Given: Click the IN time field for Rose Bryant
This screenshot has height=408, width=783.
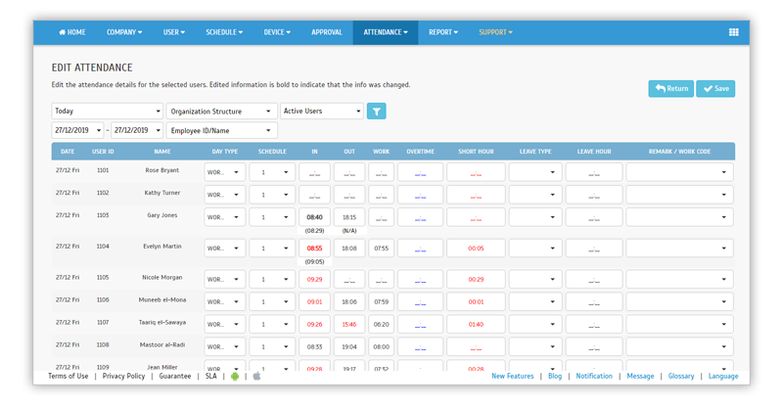Looking at the screenshot, I should (x=314, y=172).
